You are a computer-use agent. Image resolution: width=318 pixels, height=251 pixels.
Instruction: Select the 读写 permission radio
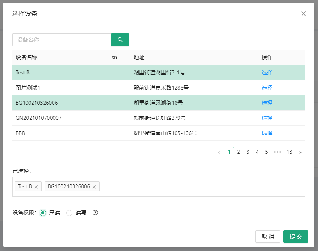click(69, 213)
